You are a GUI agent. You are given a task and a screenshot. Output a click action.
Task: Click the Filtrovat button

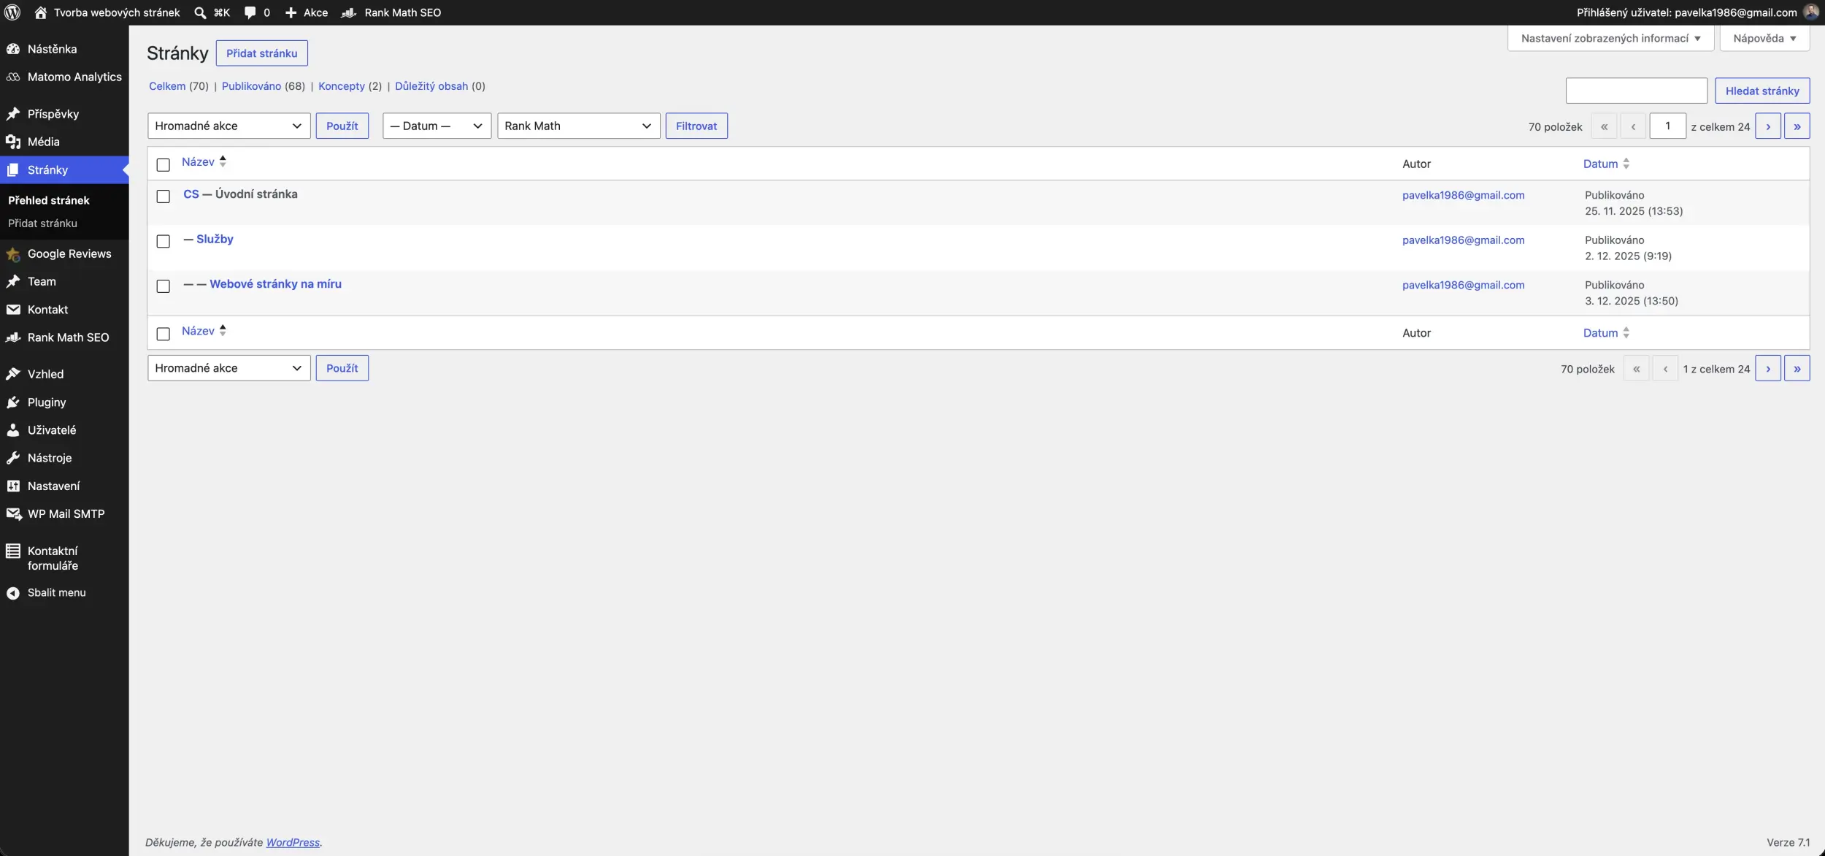tap(696, 126)
